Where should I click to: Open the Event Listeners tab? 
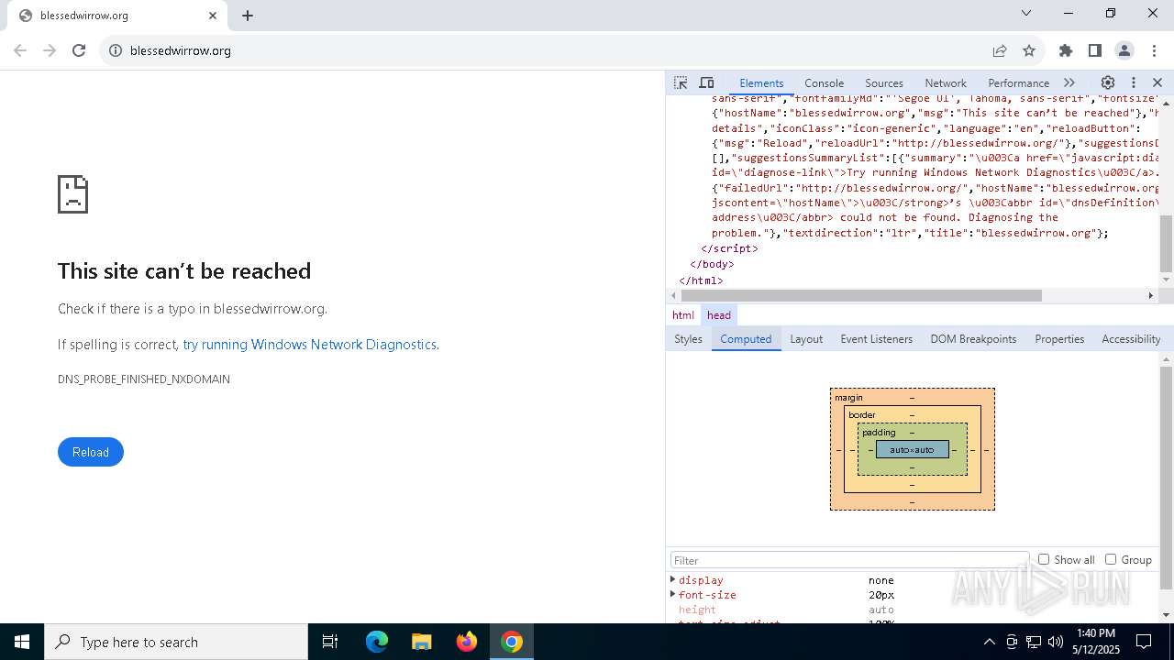[877, 339]
